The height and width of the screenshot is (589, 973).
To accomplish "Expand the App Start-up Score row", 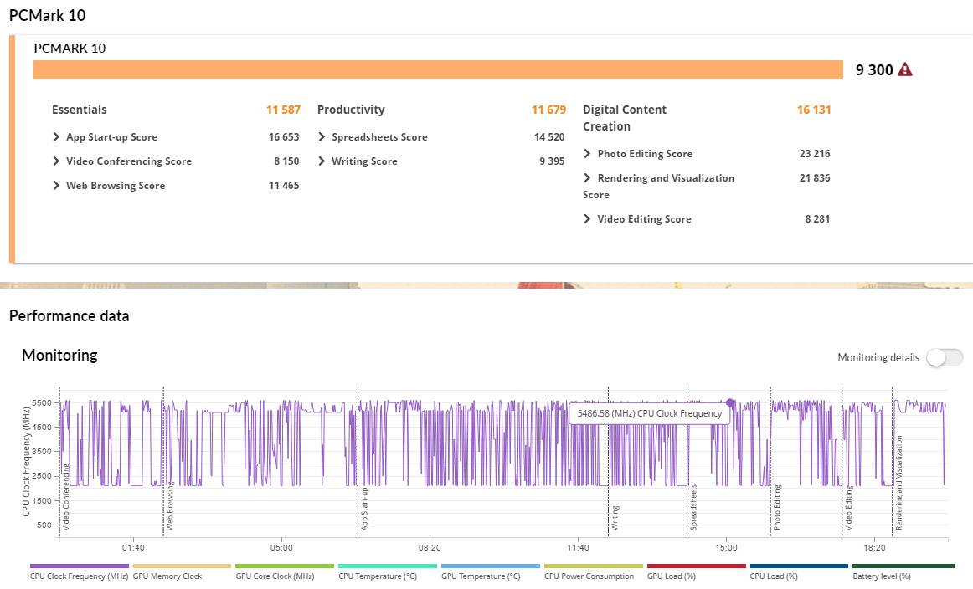I will click(57, 137).
